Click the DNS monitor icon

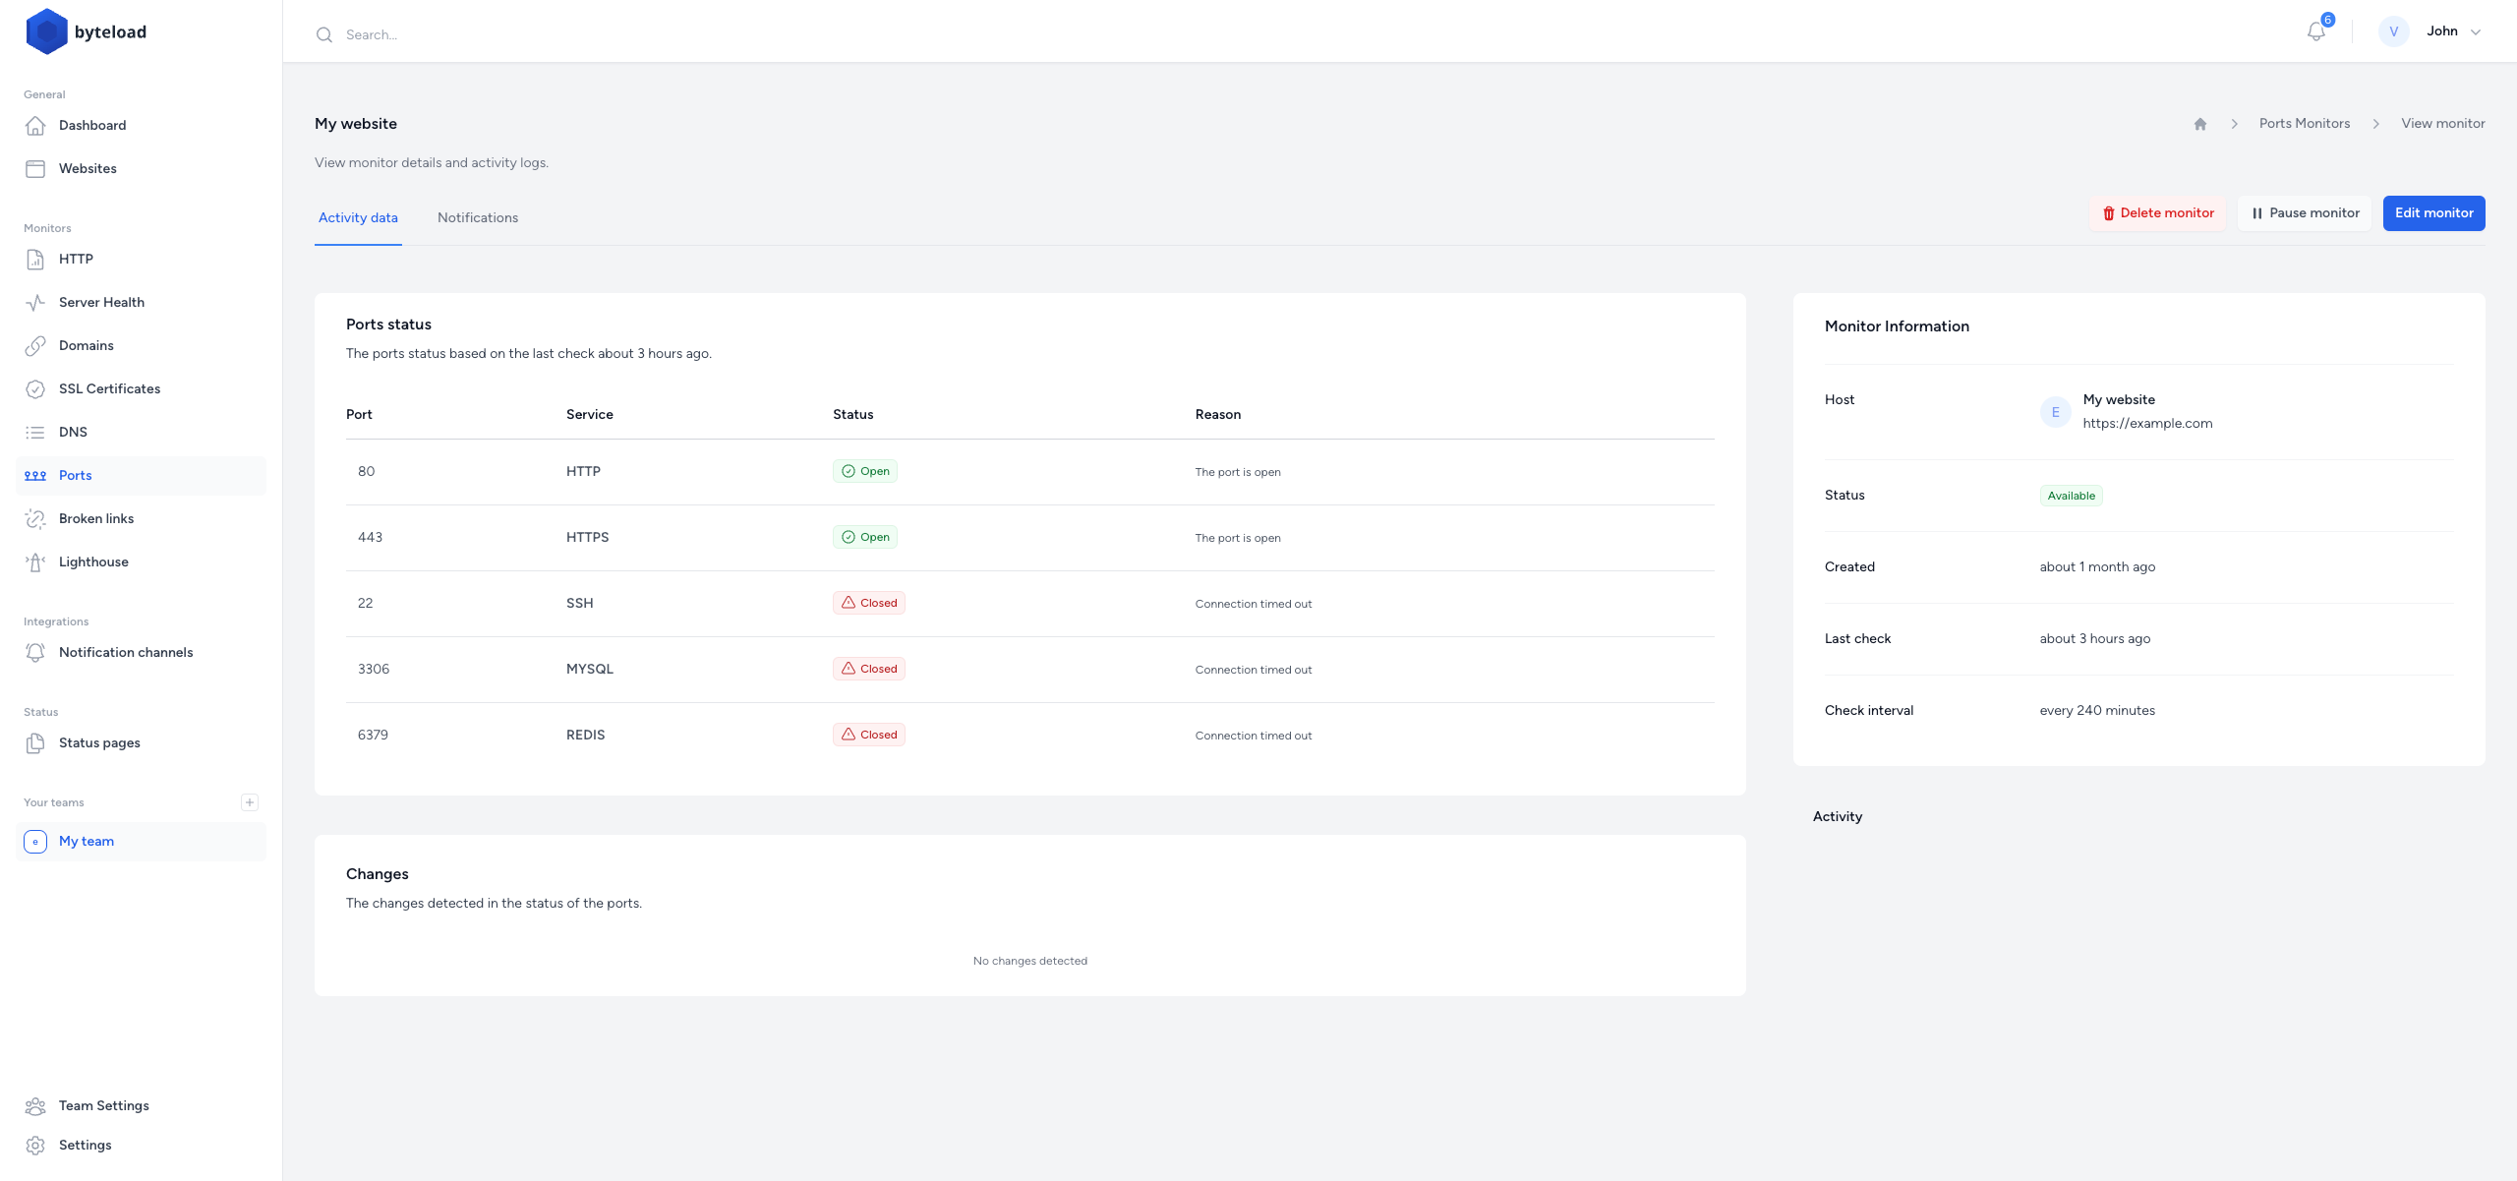(35, 432)
